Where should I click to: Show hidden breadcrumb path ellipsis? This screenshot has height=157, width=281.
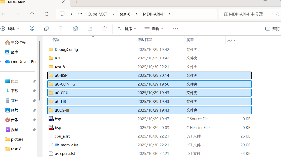[80, 14]
